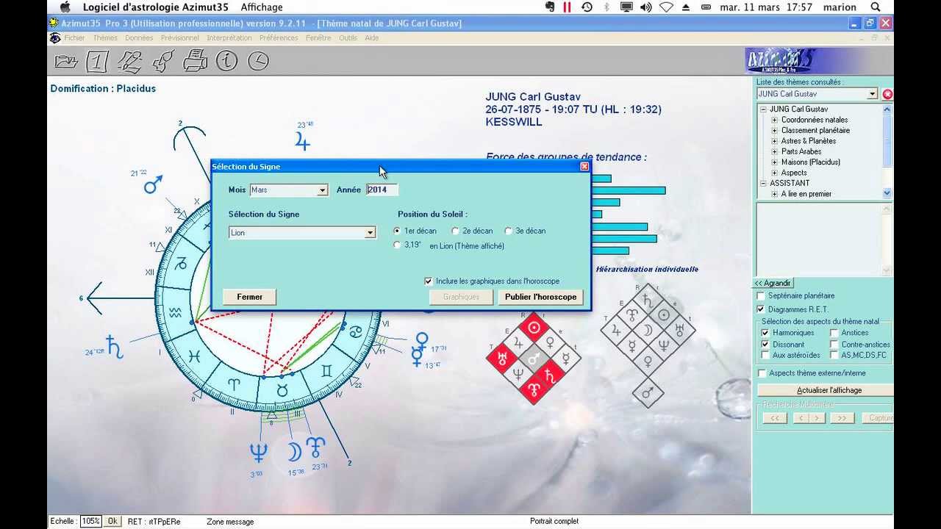Click the numbered '1' chart toolbar icon
Image resolution: width=941 pixels, height=529 pixels.
tap(97, 61)
